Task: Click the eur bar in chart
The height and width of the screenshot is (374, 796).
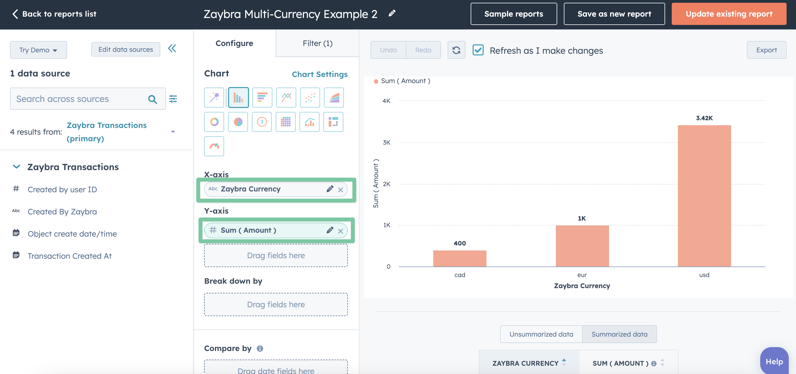Action: pos(582,246)
